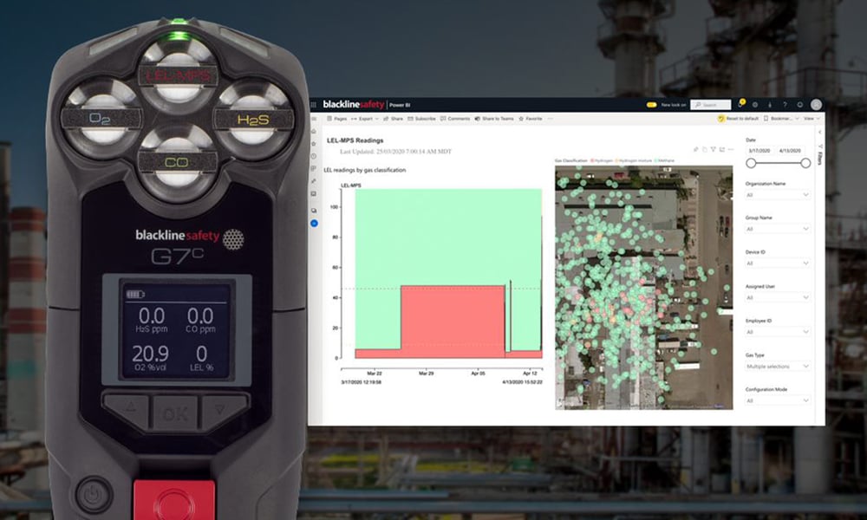Click Share to Teams
Viewport: 867px width, 520px height.
(x=494, y=119)
